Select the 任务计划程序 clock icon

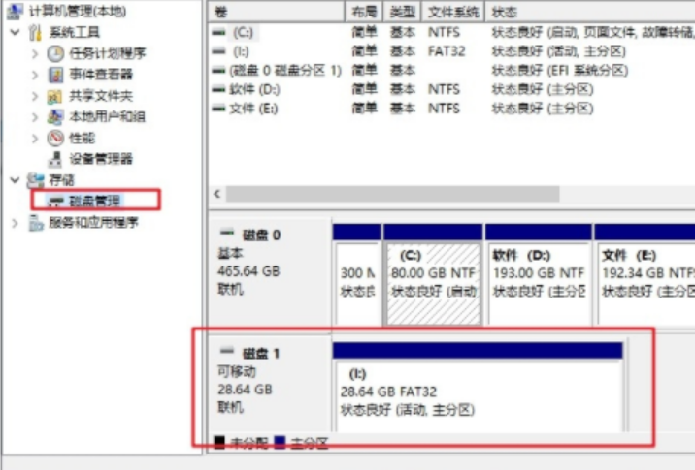(55, 53)
